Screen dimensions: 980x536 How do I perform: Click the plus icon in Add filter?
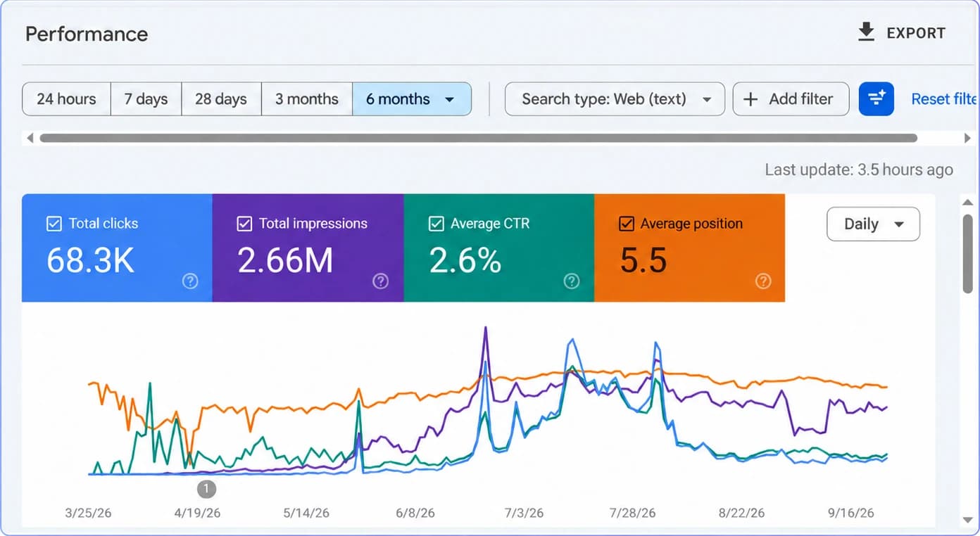(750, 99)
